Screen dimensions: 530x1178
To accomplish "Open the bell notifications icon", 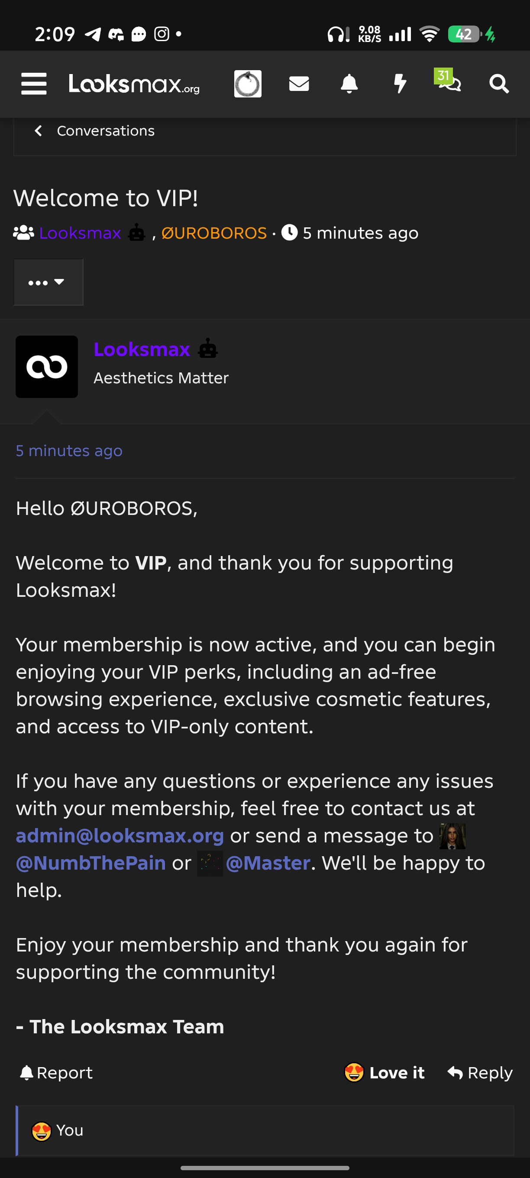I will pos(349,84).
